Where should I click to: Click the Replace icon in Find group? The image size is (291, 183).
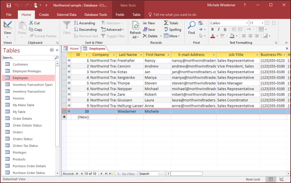tap(201, 23)
